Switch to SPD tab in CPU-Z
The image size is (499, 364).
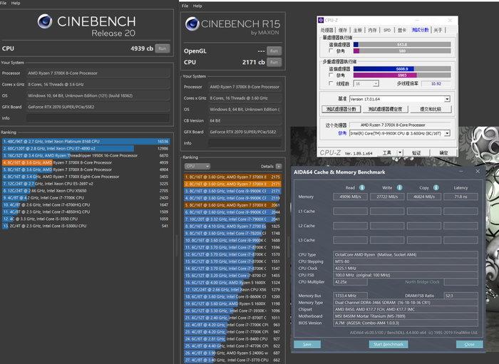point(387,30)
